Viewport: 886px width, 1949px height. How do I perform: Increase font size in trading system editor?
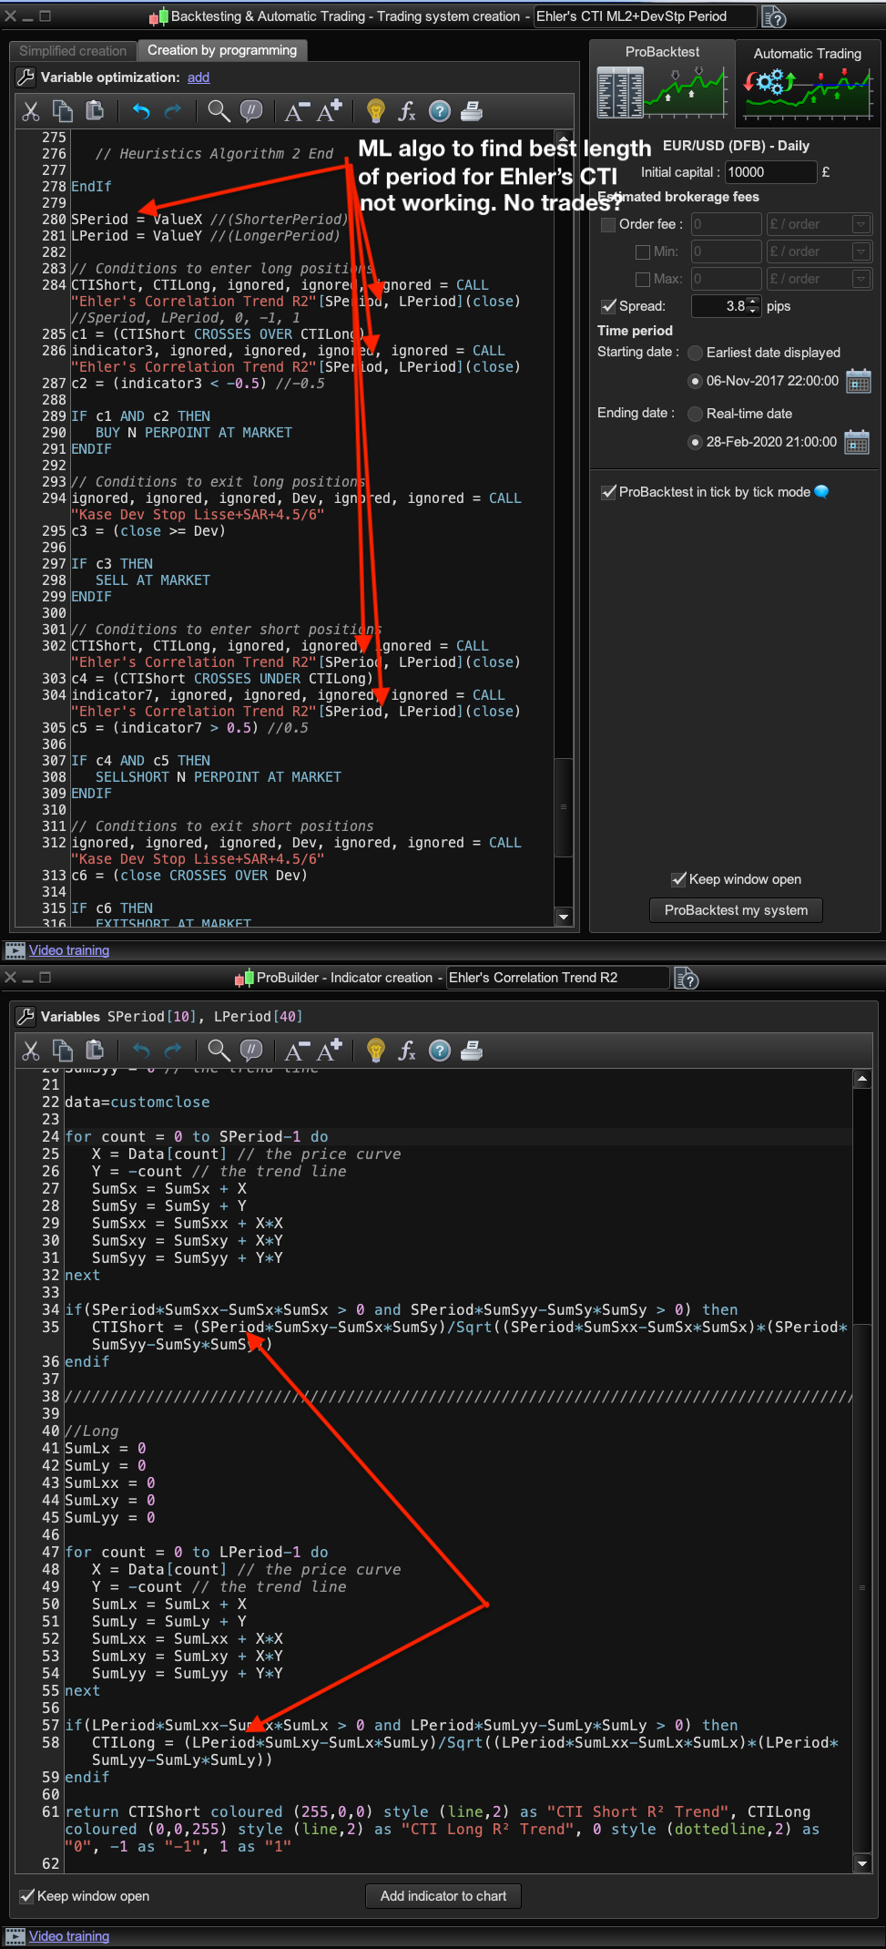[x=330, y=111]
